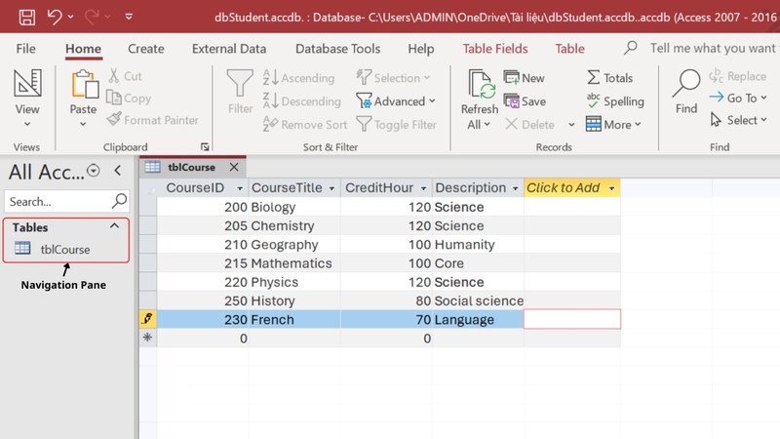Click the Undo arrow icon
Image resolution: width=780 pixels, height=439 pixels.
pos(55,17)
